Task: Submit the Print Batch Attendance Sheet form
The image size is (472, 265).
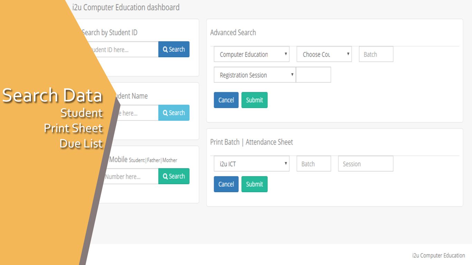Action: 254,184
